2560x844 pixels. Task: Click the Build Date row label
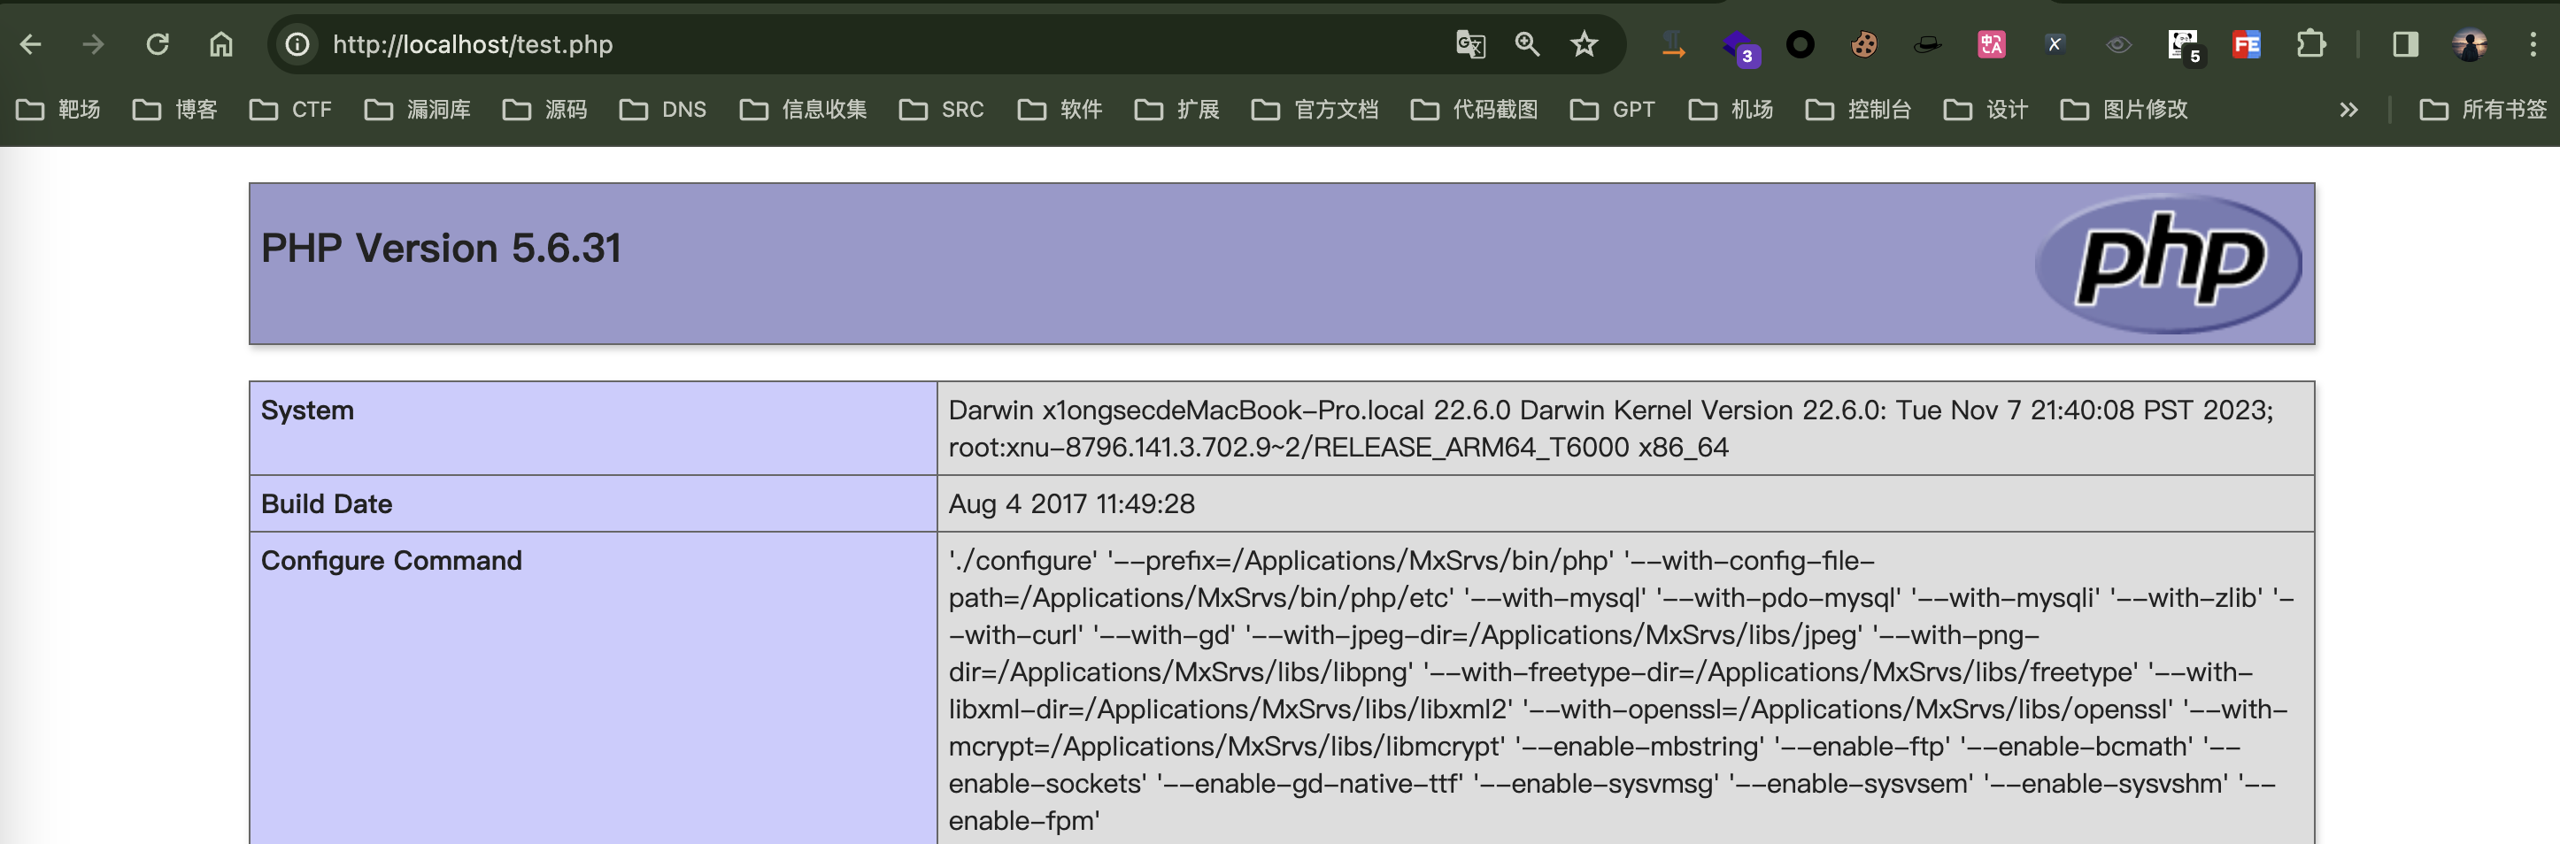pos(327,503)
